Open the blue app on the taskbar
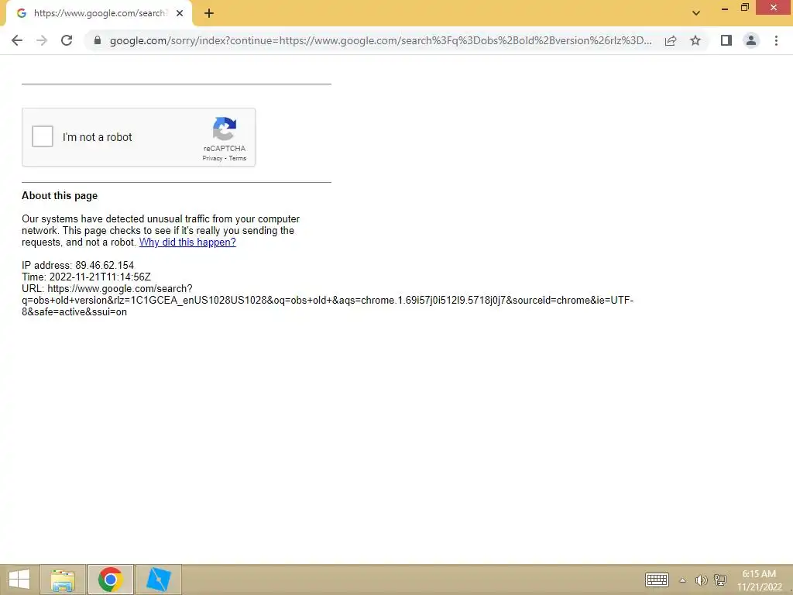The height and width of the screenshot is (595, 793). pyautogui.click(x=158, y=580)
